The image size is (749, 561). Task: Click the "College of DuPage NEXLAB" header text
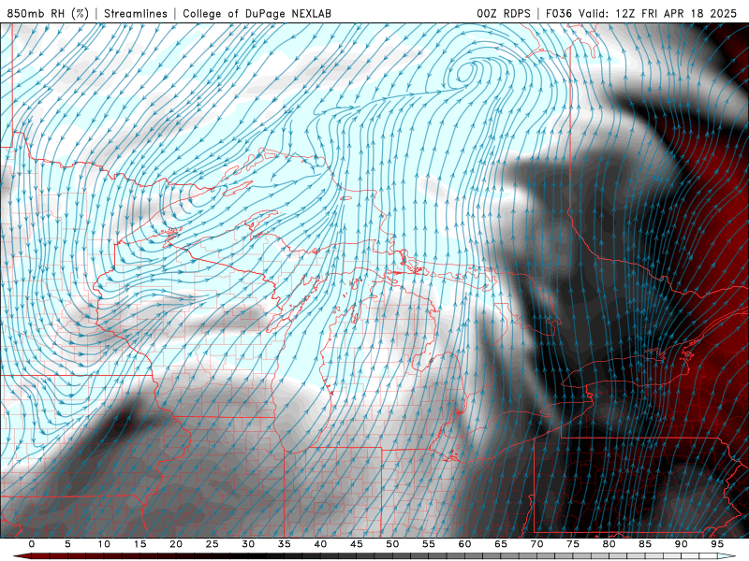pyautogui.click(x=257, y=13)
